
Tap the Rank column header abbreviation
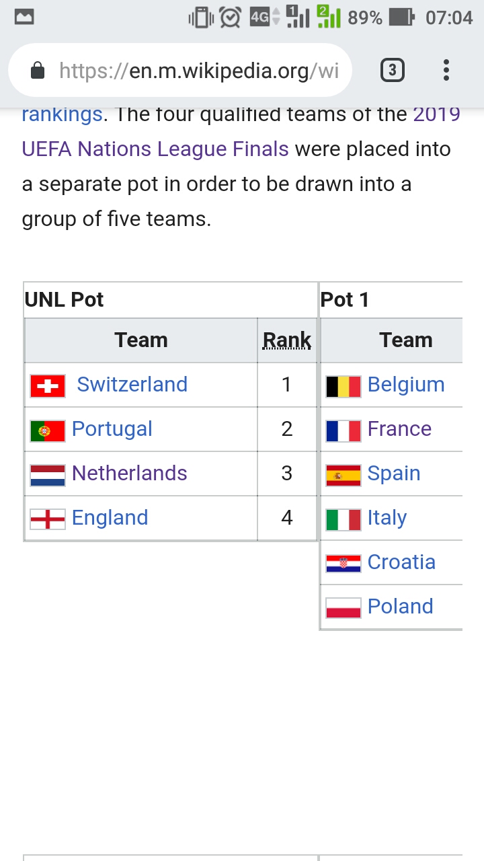[287, 340]
